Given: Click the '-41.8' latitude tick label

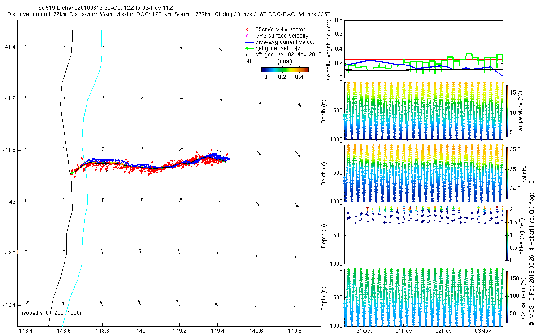Looking at the screenshot, I should pyautogui.click(x=9, y=150).
